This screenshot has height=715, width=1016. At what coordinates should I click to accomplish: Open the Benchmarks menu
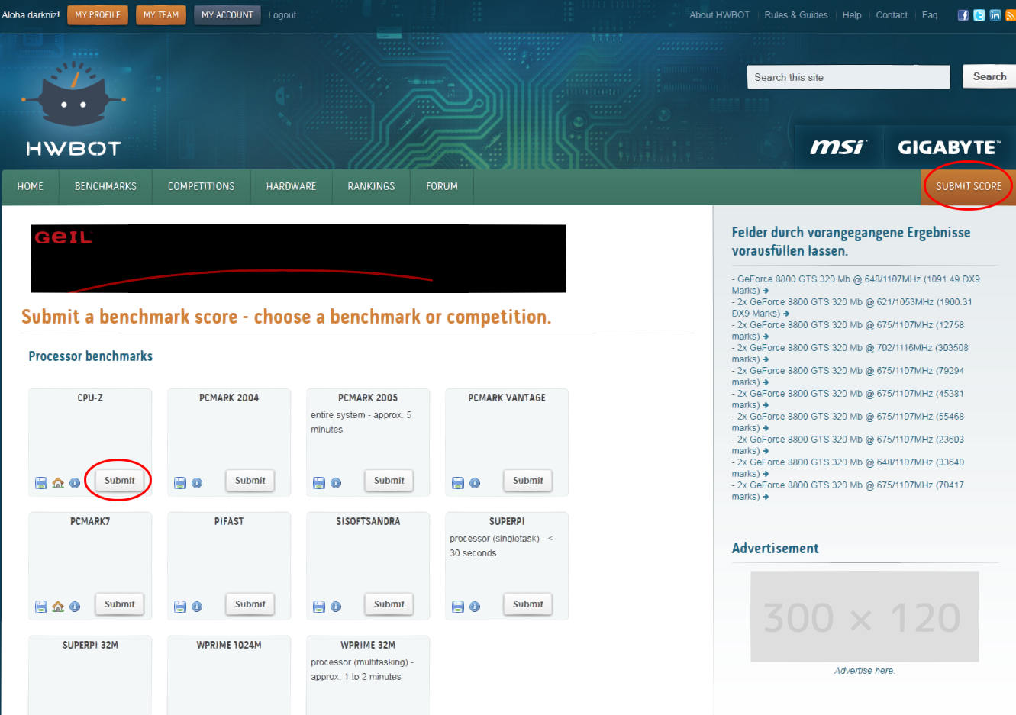(x=105, y=186)
